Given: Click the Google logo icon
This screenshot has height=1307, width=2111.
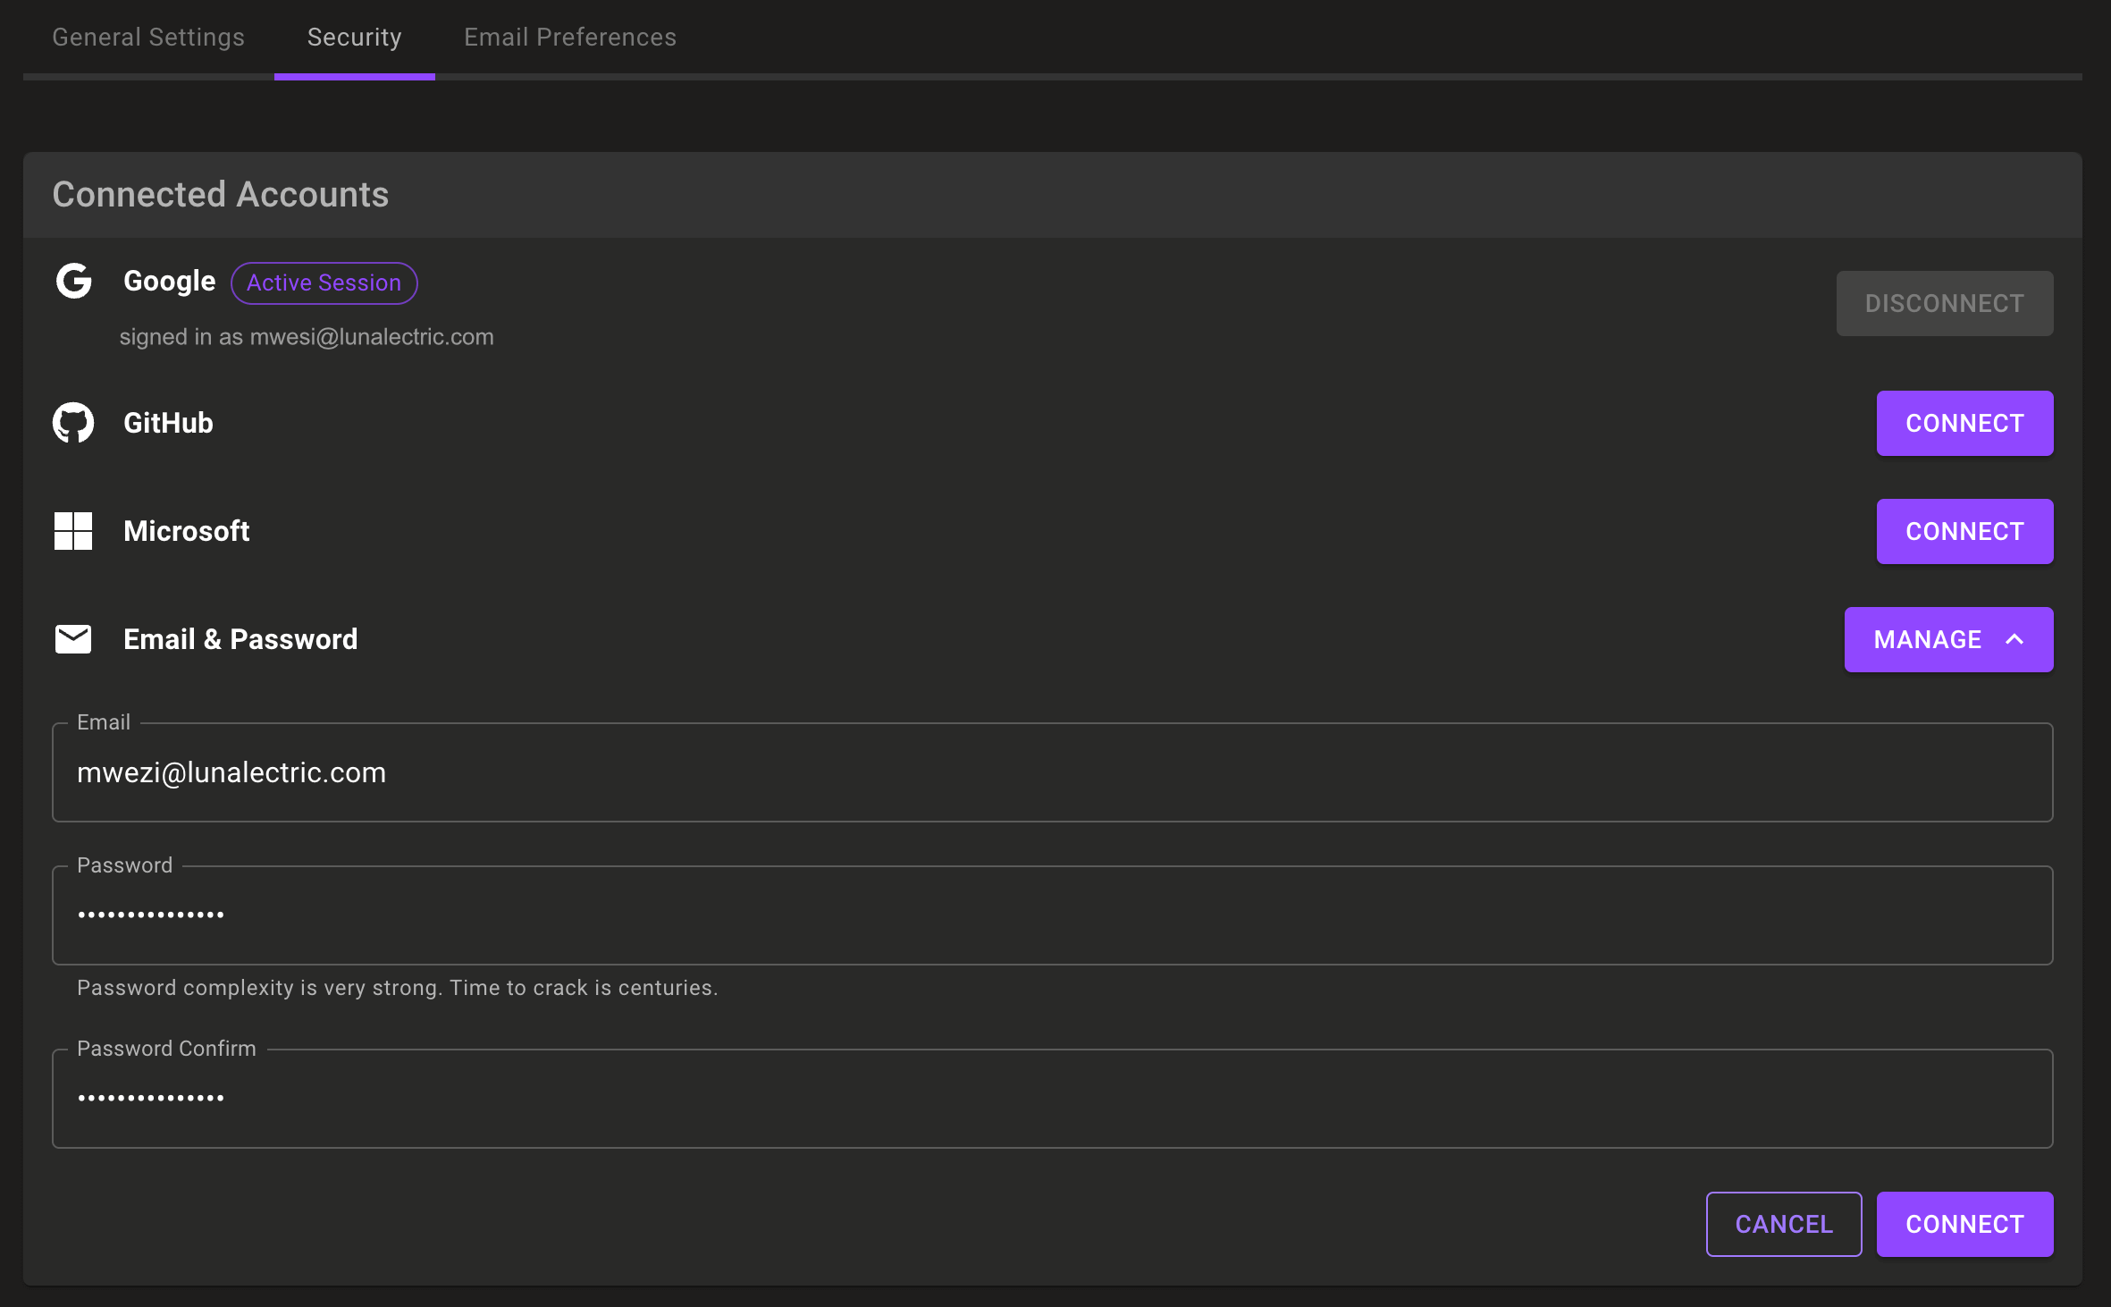Looking at the screenshot, I should click(73, 281).
